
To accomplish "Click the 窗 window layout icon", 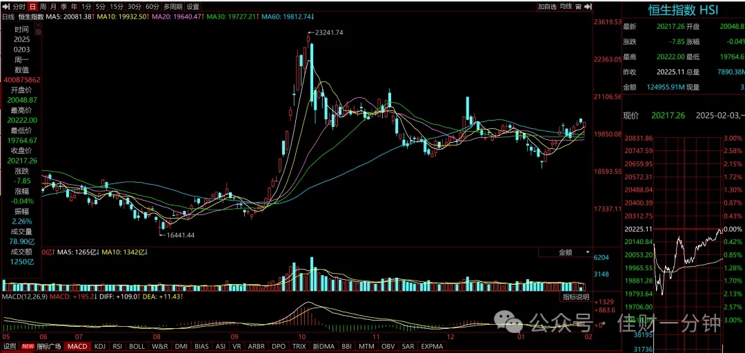I will coord(578,7).
